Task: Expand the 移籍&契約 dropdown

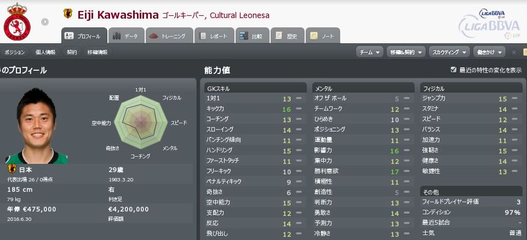Action: (x=405, y=53)
